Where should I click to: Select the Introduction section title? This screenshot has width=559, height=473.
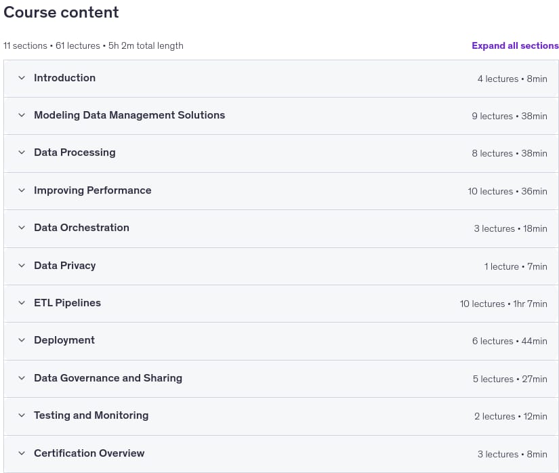tap(64, 78)
